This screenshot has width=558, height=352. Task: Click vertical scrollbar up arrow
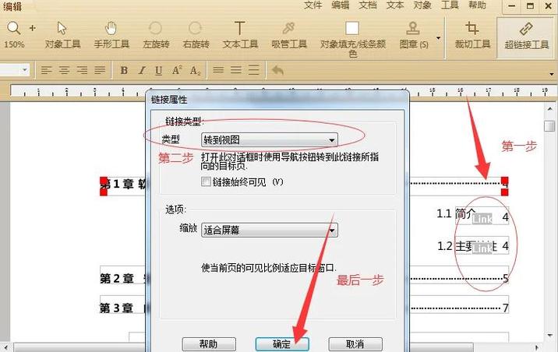pos(549,108)
